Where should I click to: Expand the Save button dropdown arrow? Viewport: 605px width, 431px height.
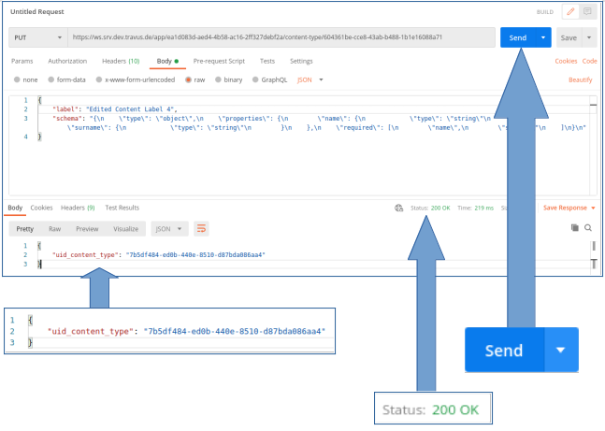589,37
